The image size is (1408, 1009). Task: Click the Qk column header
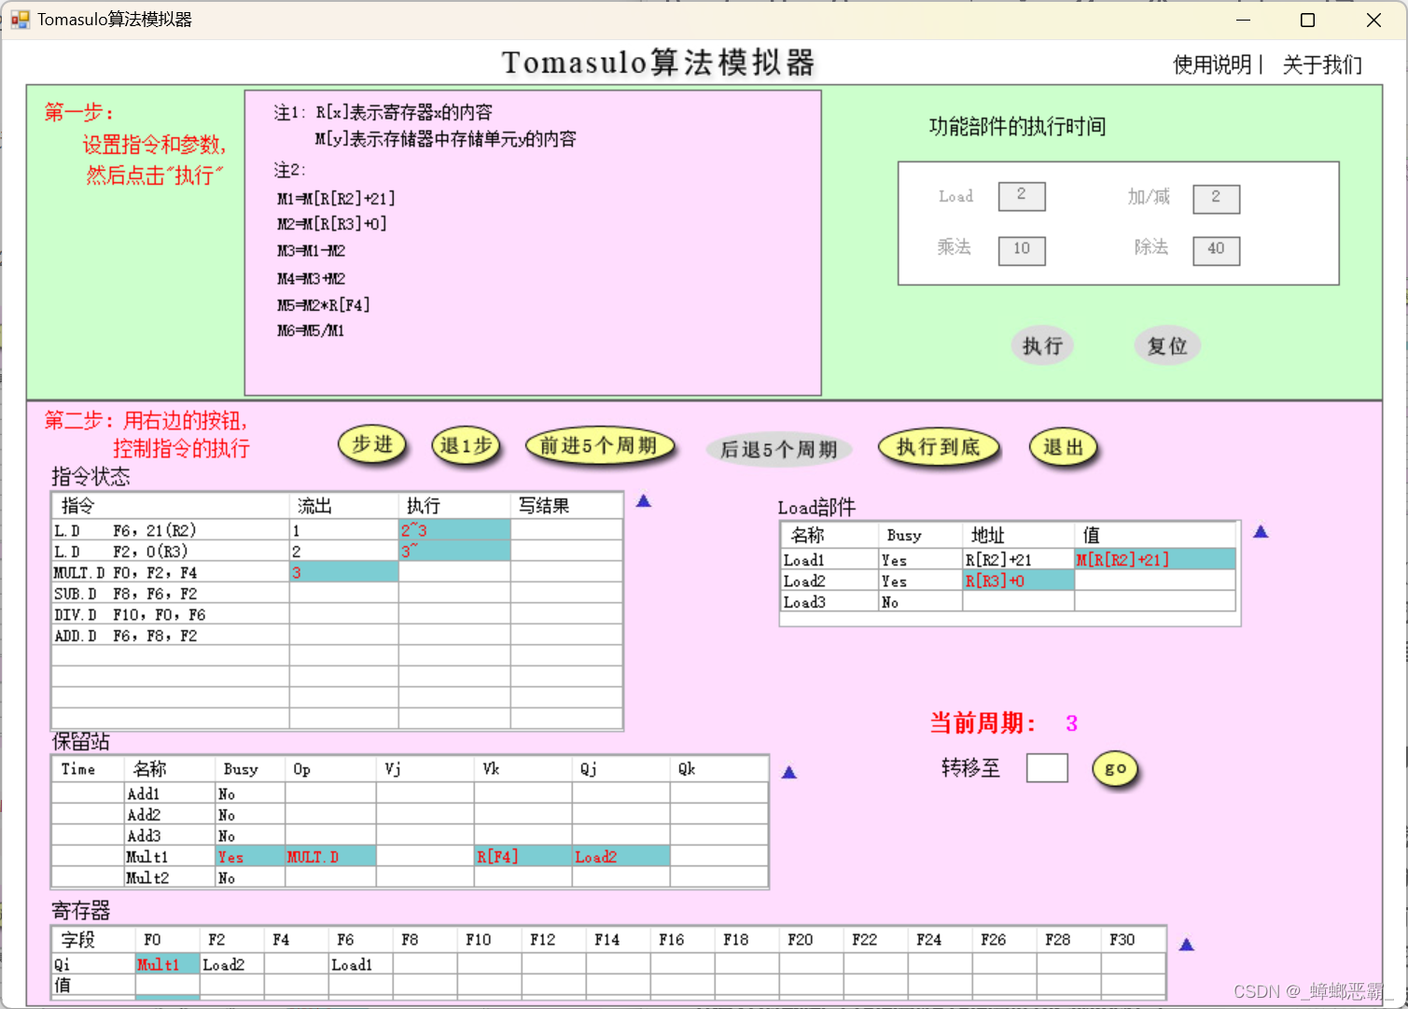tap(718, 769)
